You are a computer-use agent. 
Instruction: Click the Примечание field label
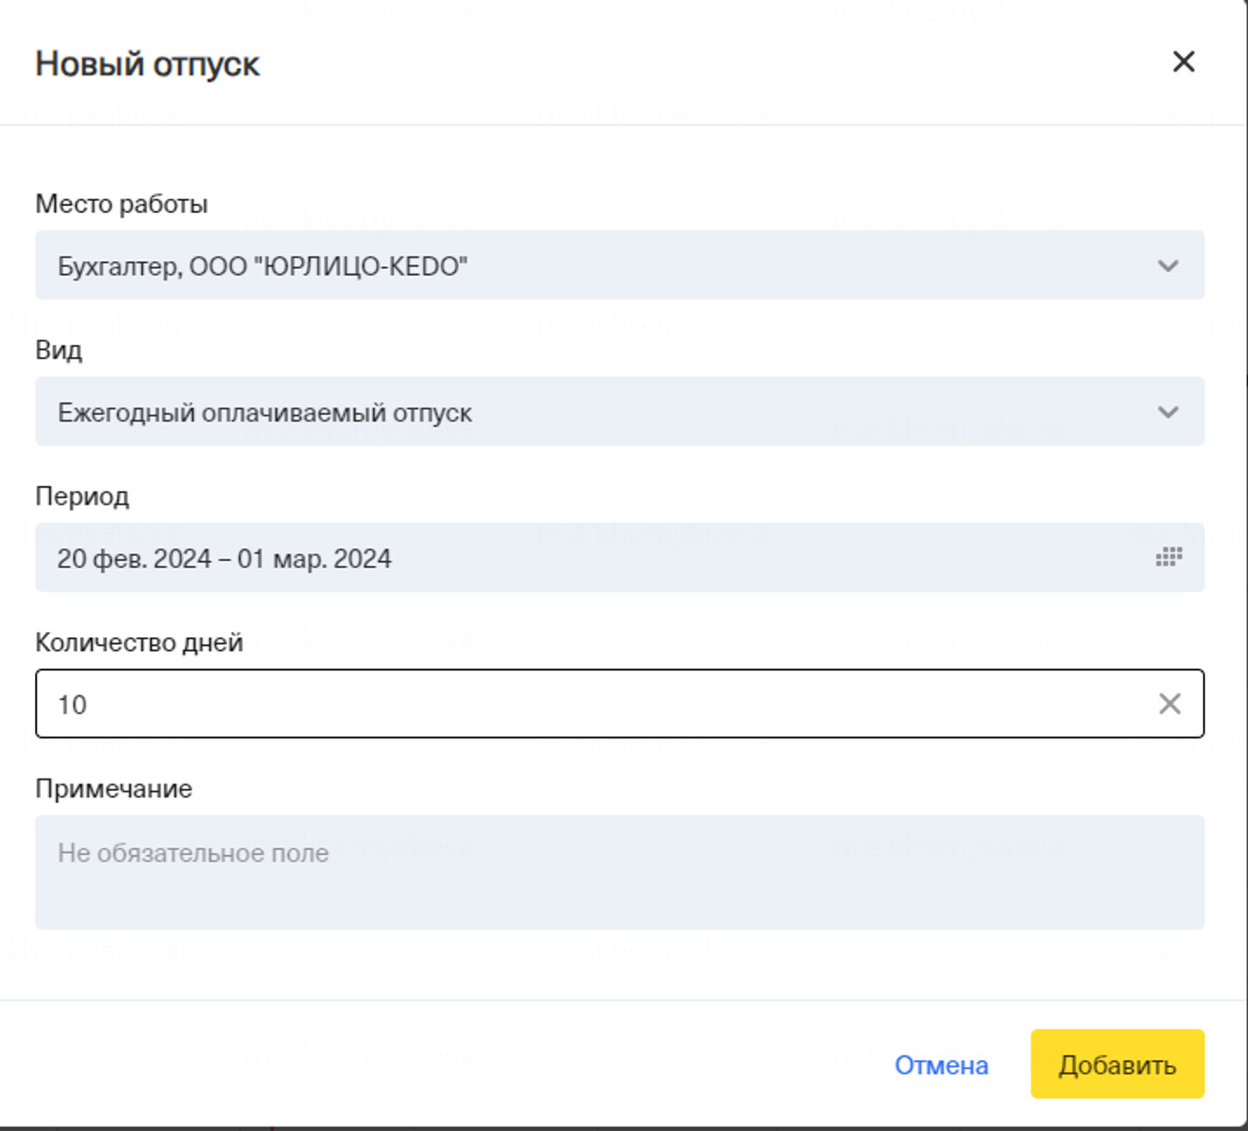point(113,789)
